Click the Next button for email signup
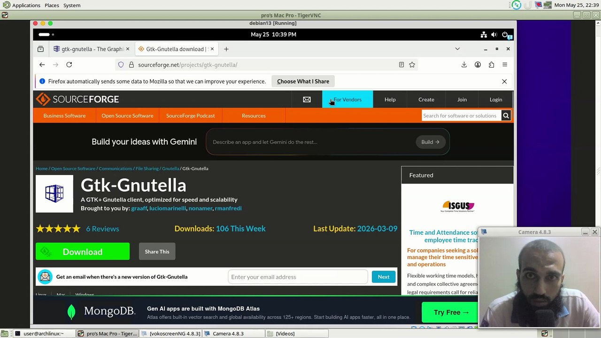 (x=384, y=277)
